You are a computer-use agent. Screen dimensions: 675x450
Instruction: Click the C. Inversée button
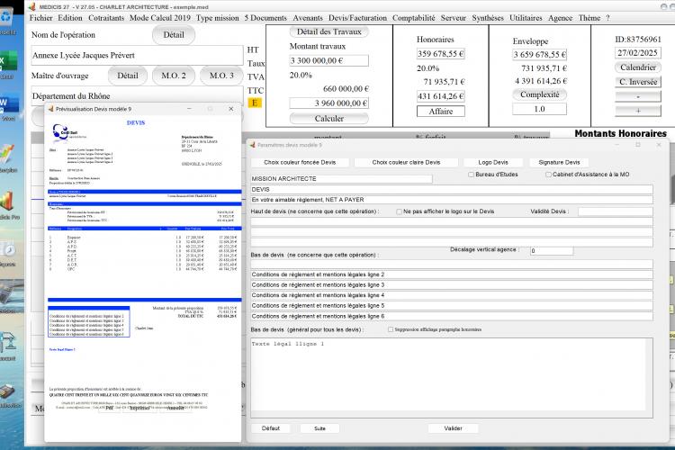(x=638, y=82)
